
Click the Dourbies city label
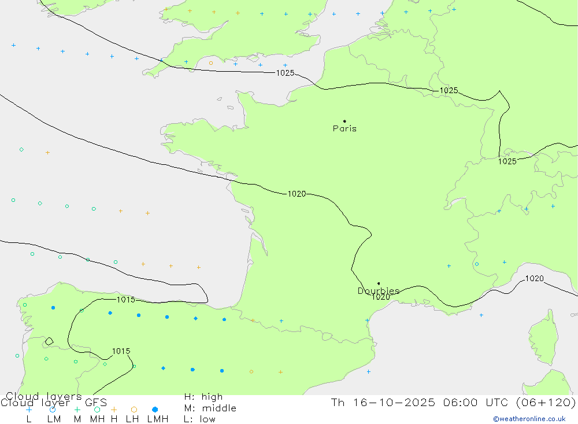(x=379, y=291)
